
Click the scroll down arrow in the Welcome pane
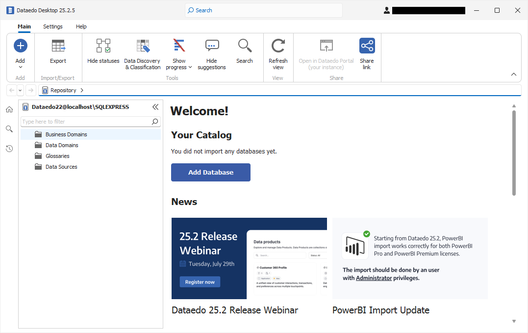514,321
